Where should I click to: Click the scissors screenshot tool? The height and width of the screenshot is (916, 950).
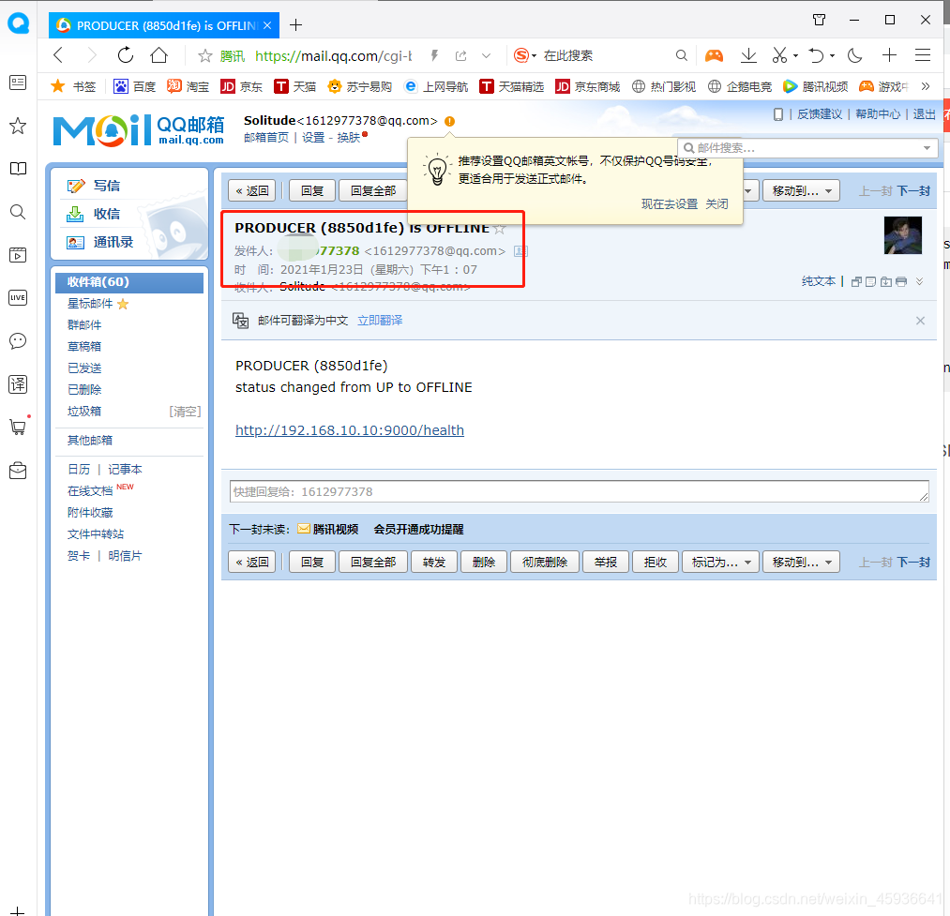(779, 55)
